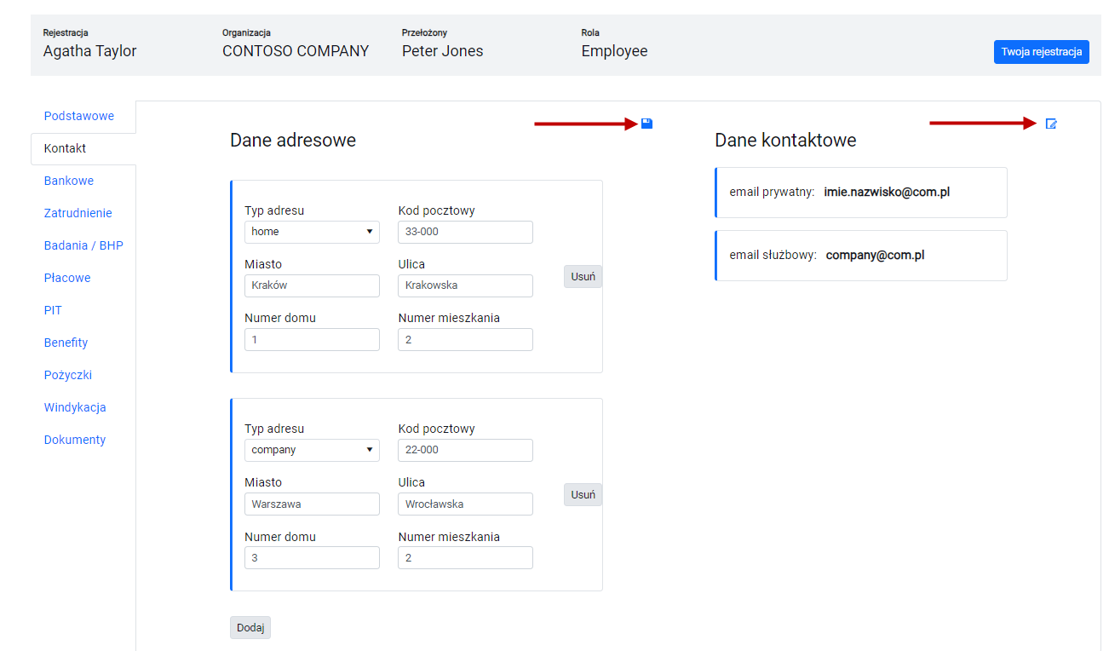The height and width of the screenshot is (651, 1109).
Task: Click the Twoja rejestracja button
Action: click(x=1041, y=52)
